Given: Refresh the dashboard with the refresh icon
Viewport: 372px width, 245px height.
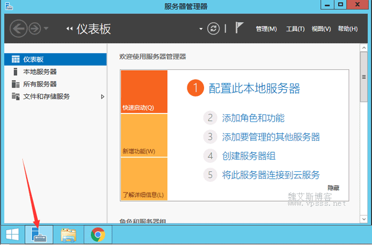Looking at the screenshot, I should (213, 29).
